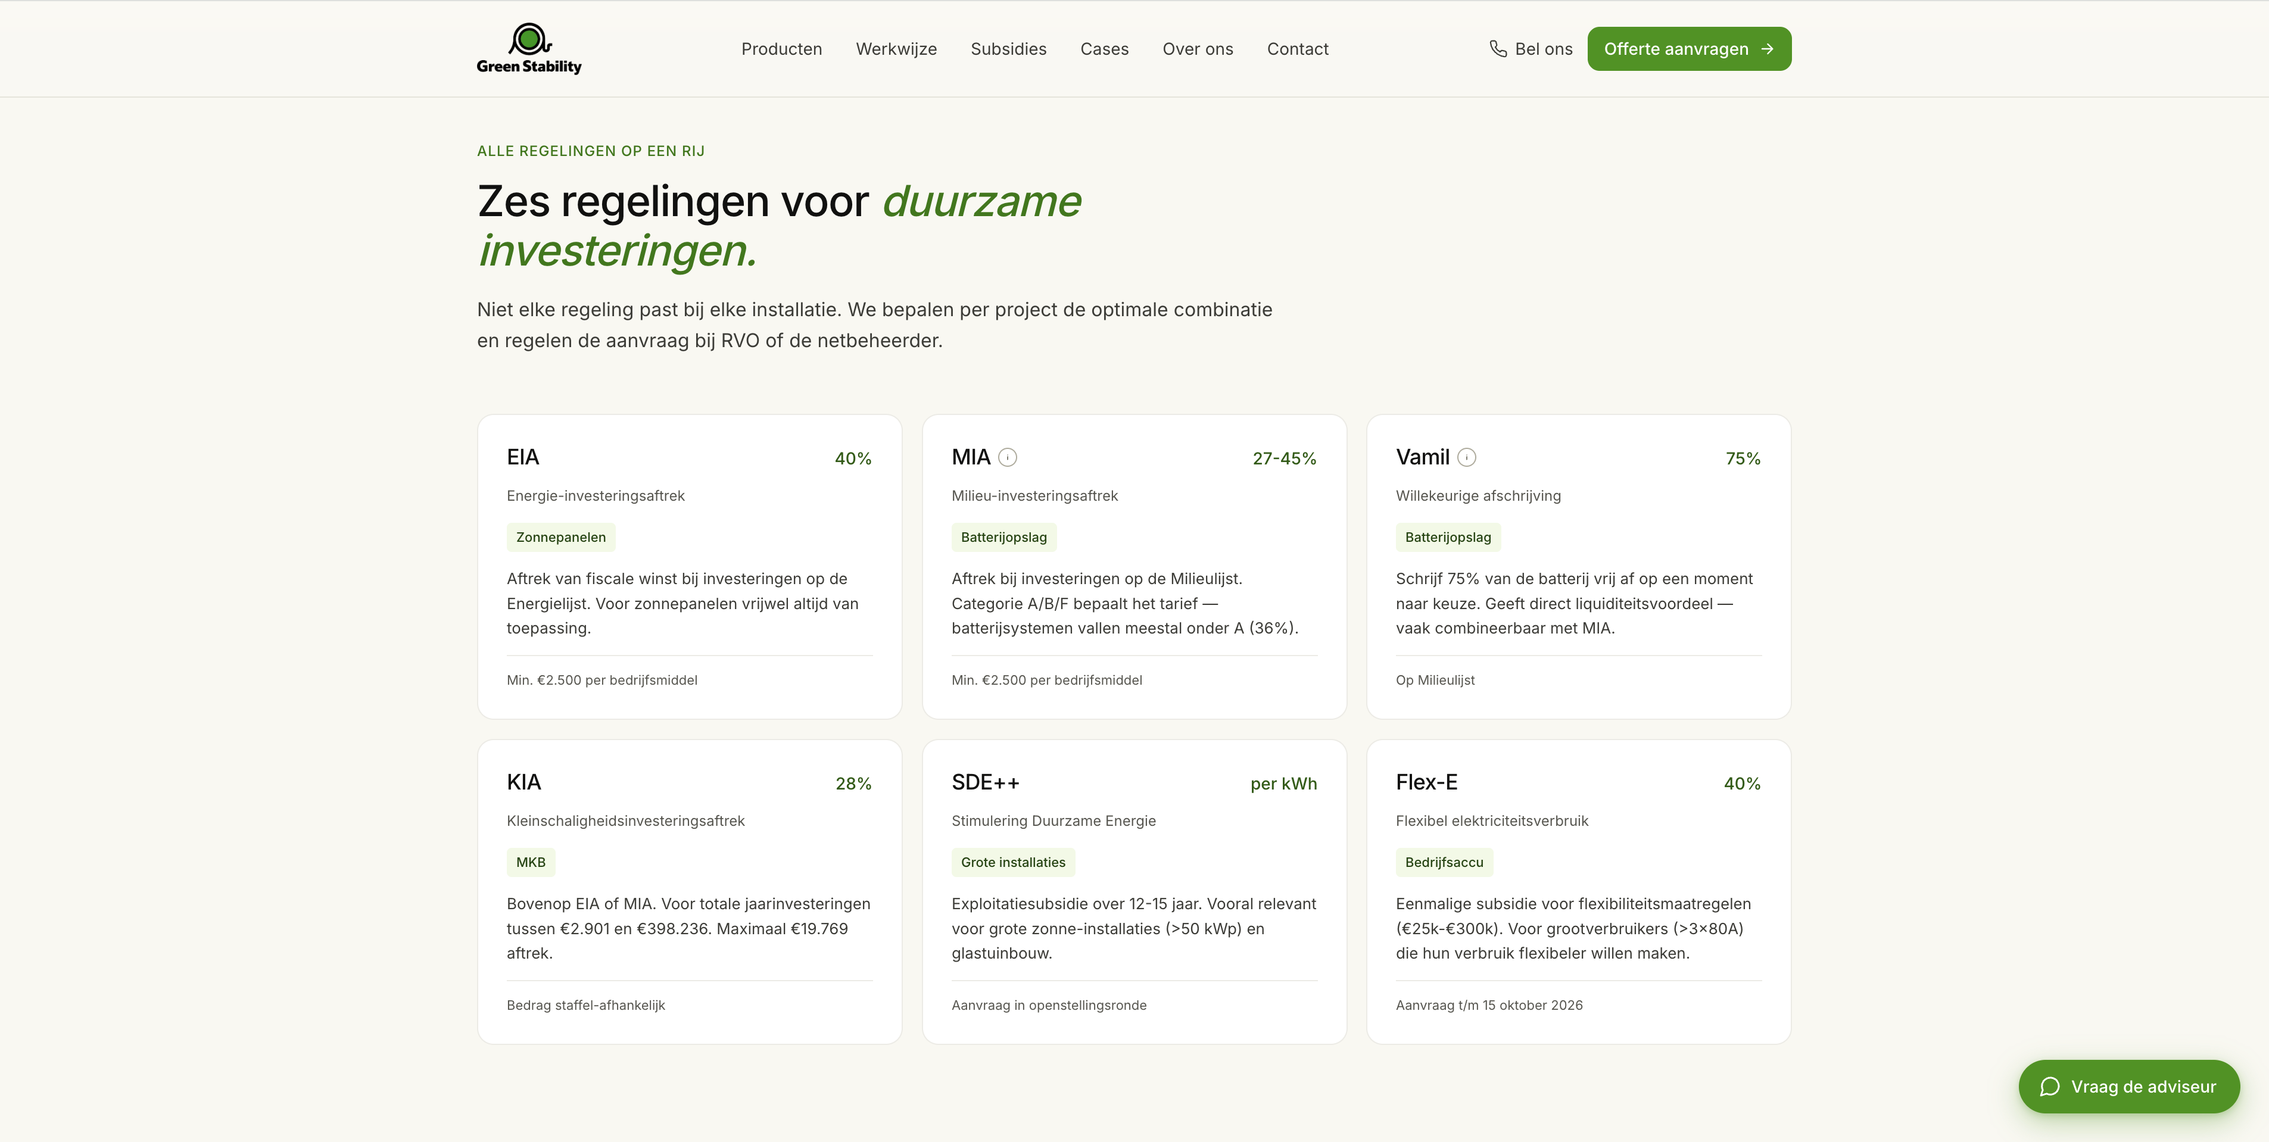Screen dimensions: 2269x1142
Task: Click the Aanvraag t/m 15 oktober 2026 text
Action: pos(1489,1004)
